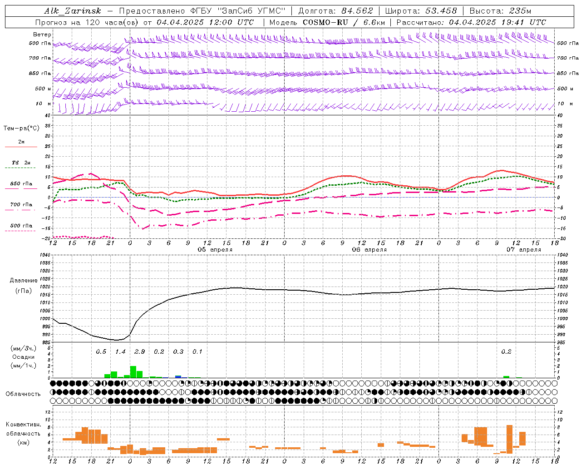Viewport: 581px width, 465px height.
Task: Click the pink dotted line under 500 гПа legend
Action: tap(21, 231)
